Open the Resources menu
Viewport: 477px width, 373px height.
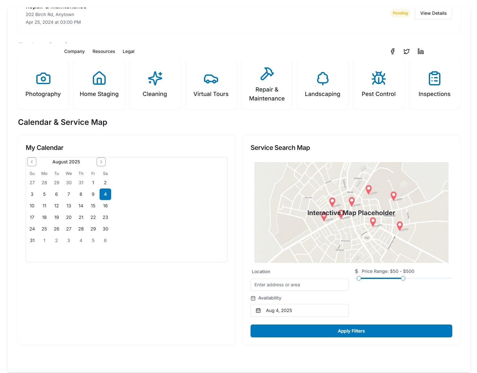pos(104,51)
